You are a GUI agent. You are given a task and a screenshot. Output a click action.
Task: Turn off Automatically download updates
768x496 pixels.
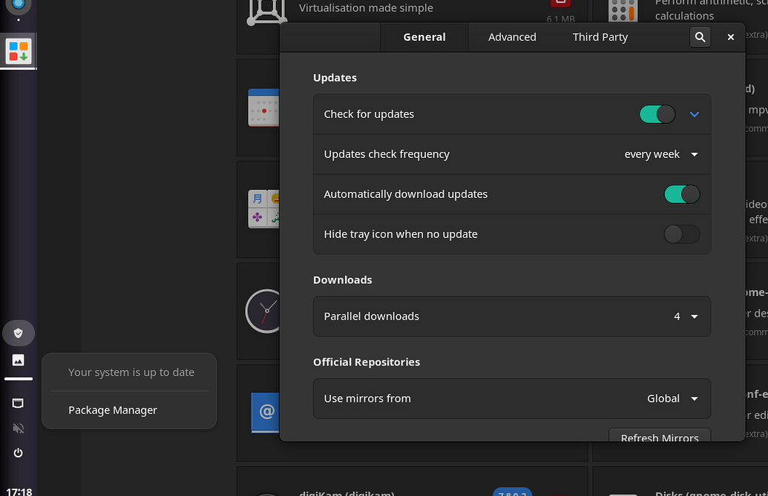(681, 194)
